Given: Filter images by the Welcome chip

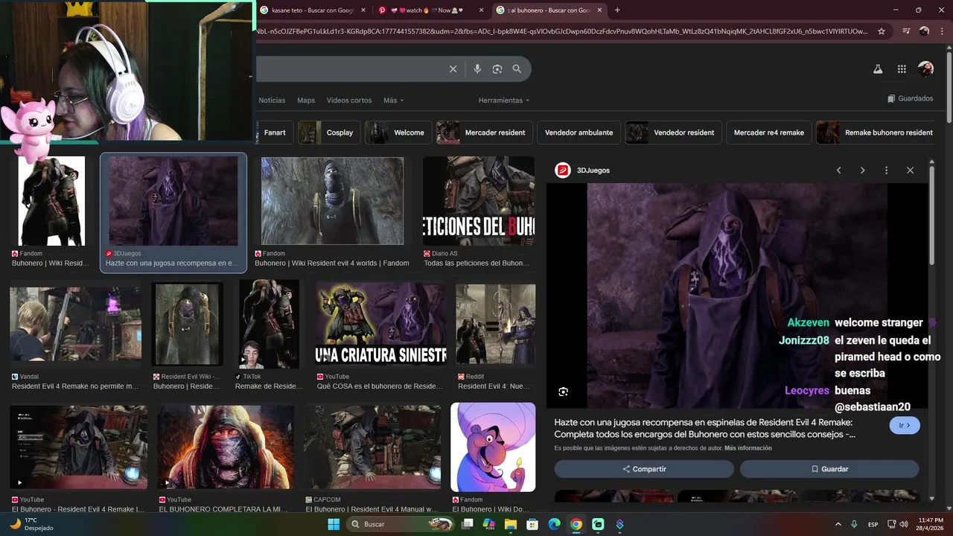Looking at the screenshot, I should [x=398, y=133].
